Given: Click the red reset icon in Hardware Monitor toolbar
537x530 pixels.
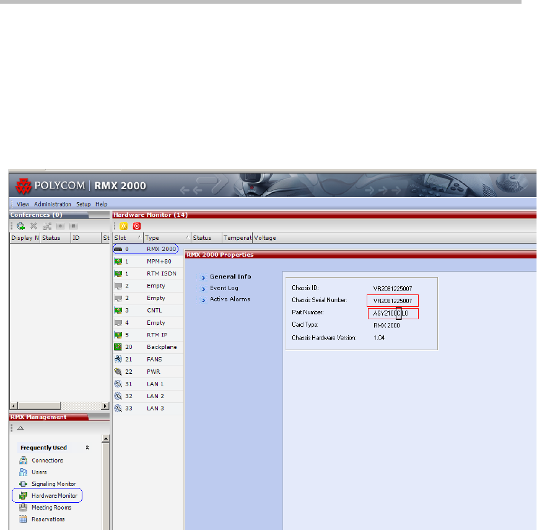Looking at the screenshot, I should (137, 226).
